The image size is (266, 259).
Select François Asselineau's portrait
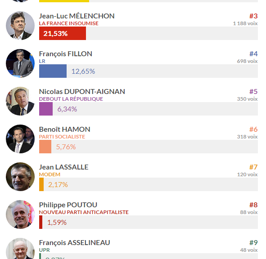[x=20, y=249]
